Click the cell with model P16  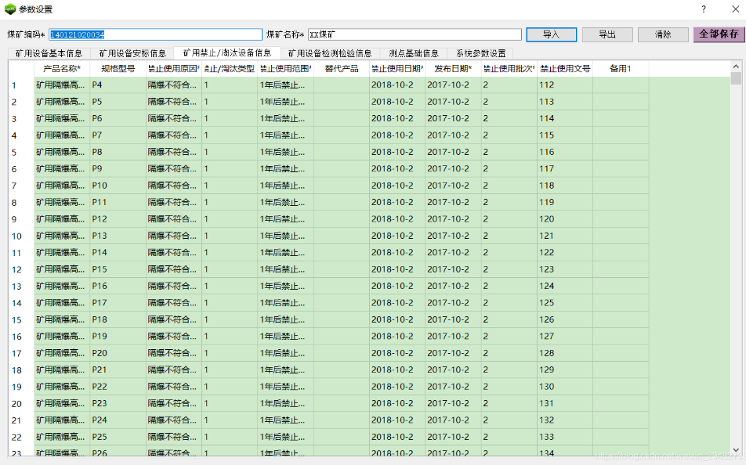point(118,287)
